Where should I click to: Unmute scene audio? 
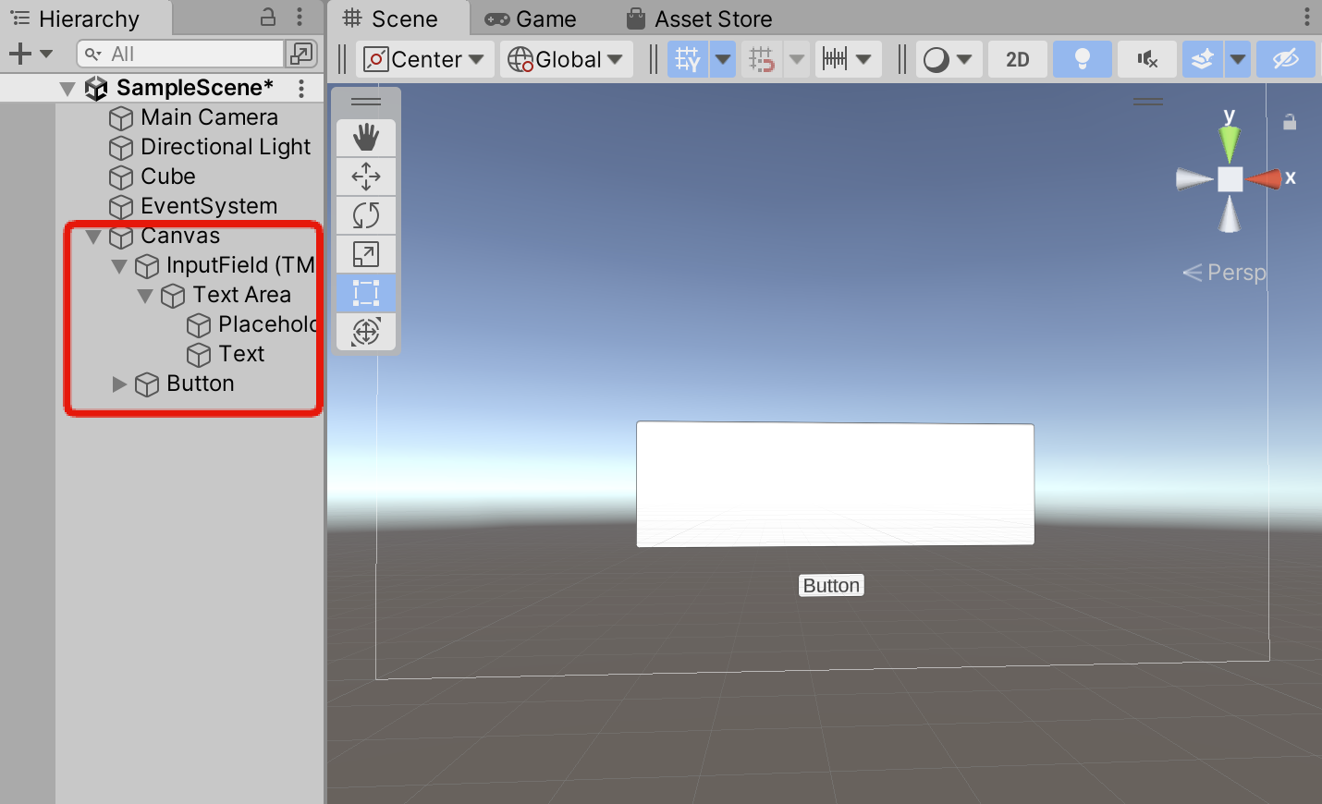(1146, 58)
